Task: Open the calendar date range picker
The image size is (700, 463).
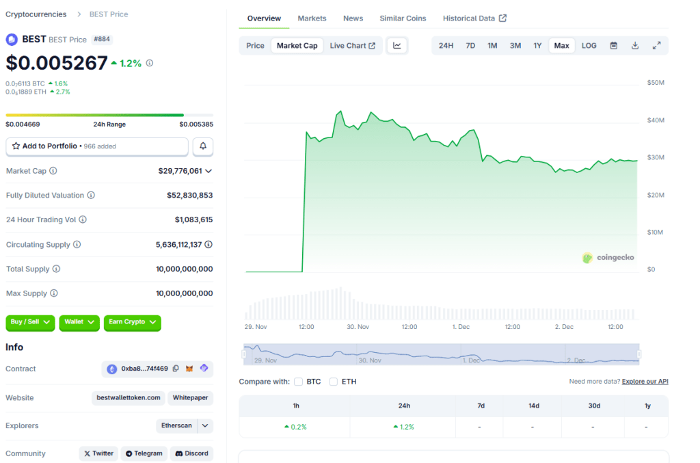Action: point(613,46)
